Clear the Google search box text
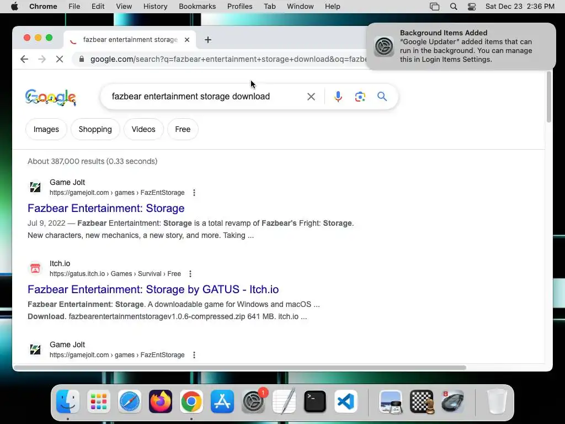This screenshot has width=565, height=424. [x=311, y=97]
